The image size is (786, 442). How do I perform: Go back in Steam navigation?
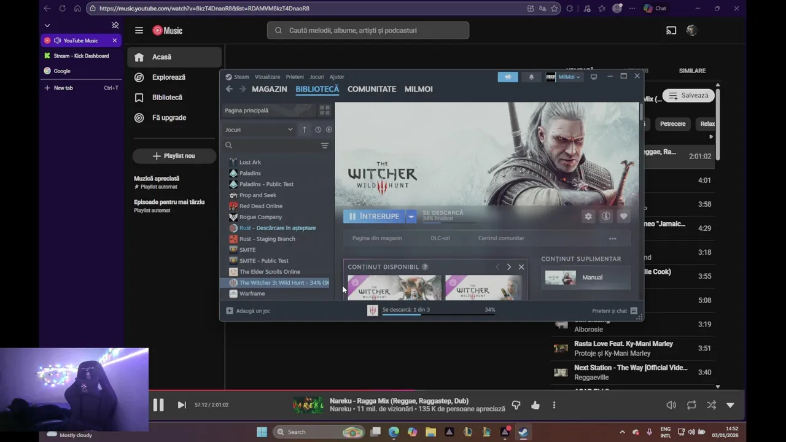pos(229,89)
